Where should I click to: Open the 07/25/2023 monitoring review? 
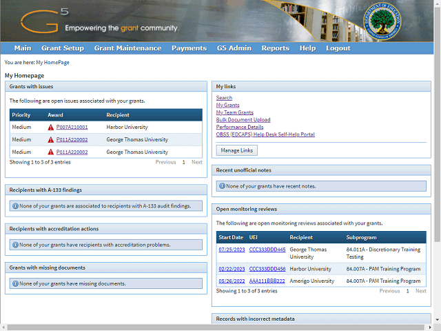tap(231, 250)
